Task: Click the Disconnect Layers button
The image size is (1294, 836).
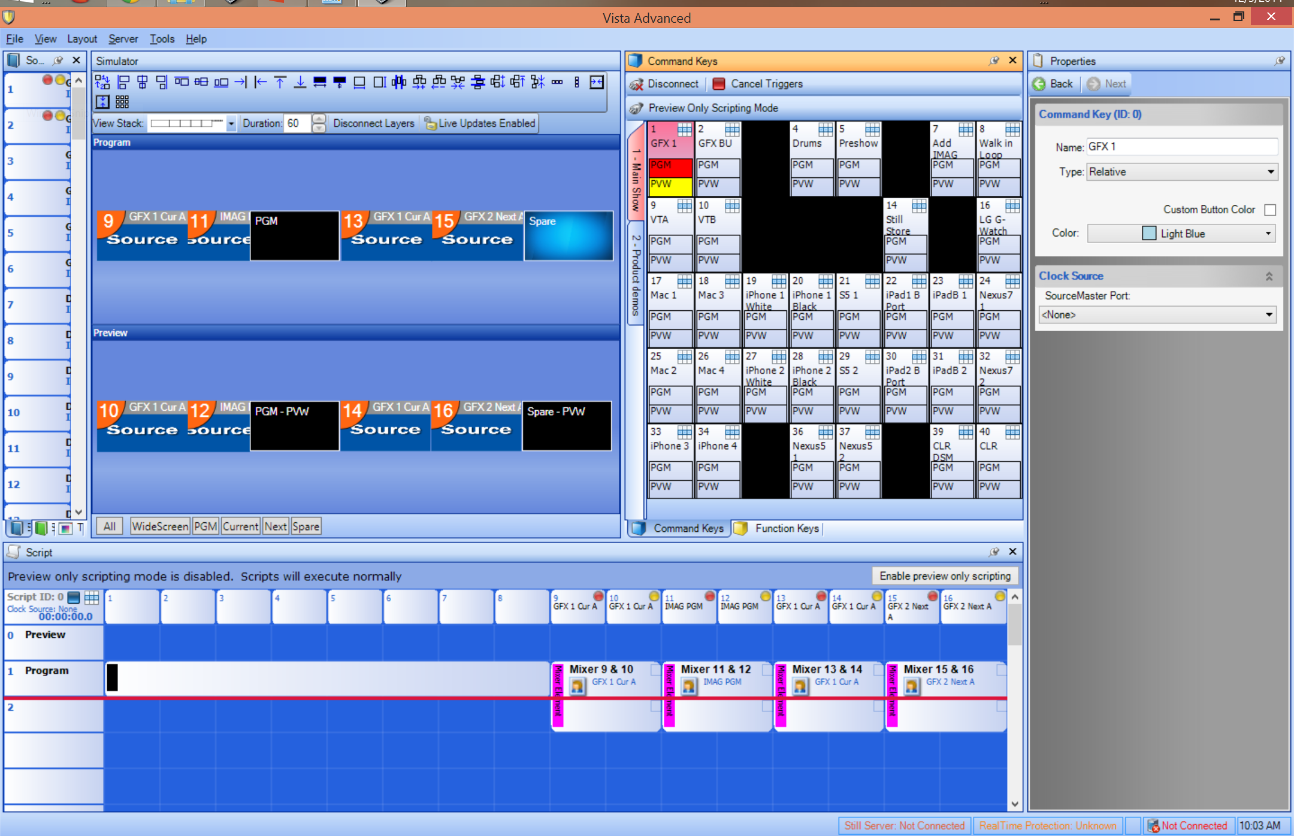Action: pos(374,123)
